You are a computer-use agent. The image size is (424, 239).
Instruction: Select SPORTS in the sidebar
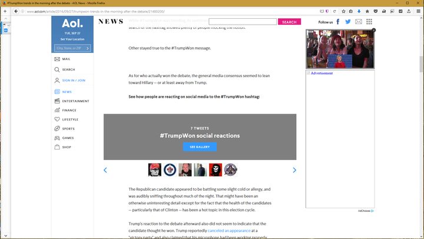pos(68,129)
